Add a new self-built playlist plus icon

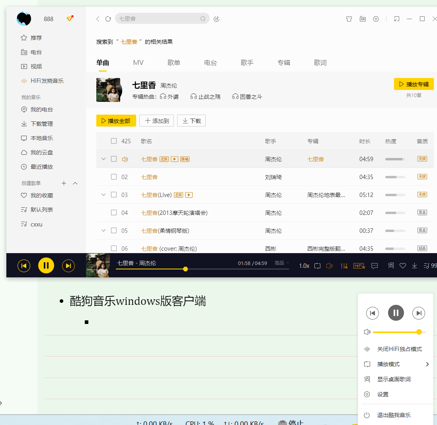pyautogui.click(x=64, y=183)
